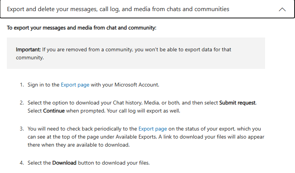295x173 pixels.
Task: Click the step number 3 marker
Action: (22, 129)
